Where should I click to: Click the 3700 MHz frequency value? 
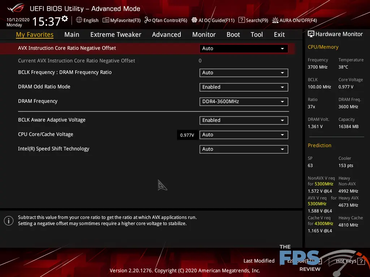point(318,67)
